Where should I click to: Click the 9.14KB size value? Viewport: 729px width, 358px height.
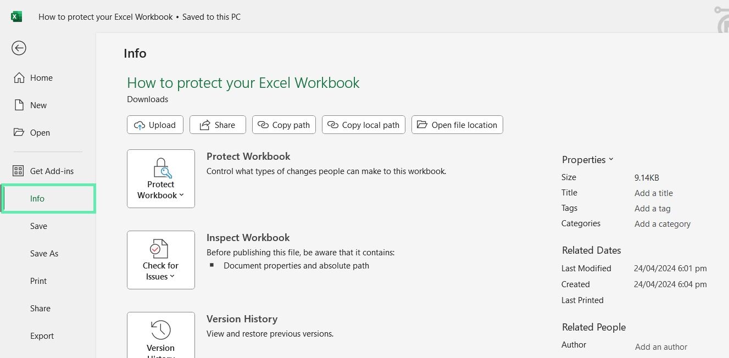coord(646,177)
